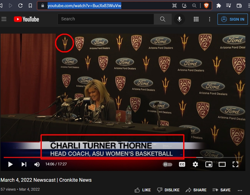Enter full screen mode
The height and width of the screenshot is (195, 250).
pos(235,164)
